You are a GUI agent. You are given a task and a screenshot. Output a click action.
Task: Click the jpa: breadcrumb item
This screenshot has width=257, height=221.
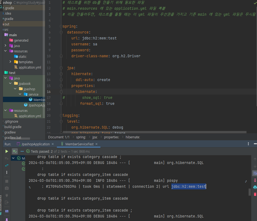click(x=95, y=137)
